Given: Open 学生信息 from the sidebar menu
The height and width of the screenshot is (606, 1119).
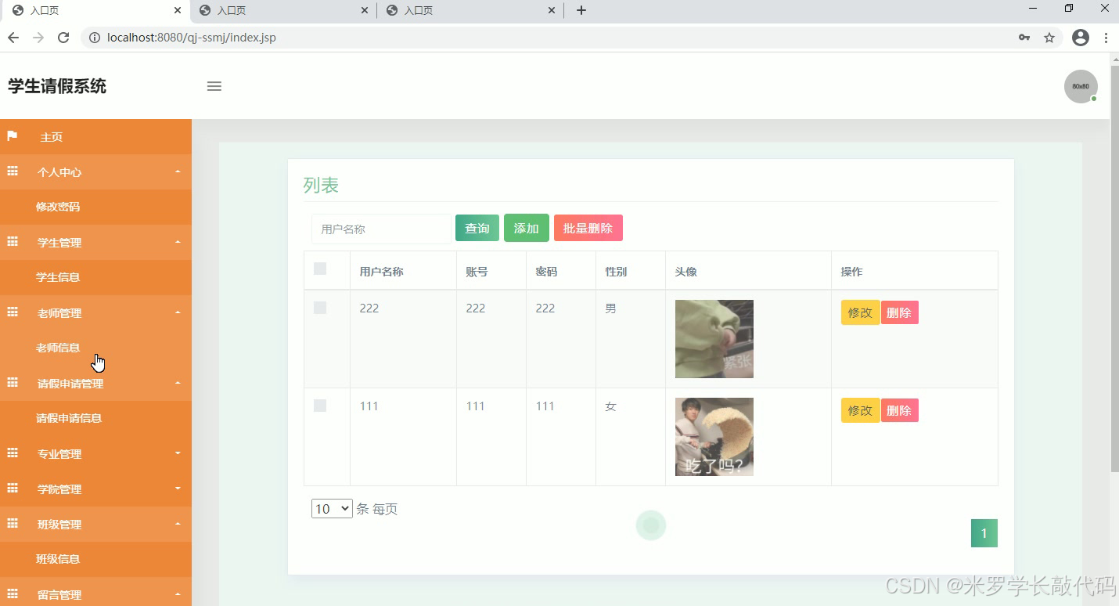Looking at the screenshot, I should coord(59,277).
